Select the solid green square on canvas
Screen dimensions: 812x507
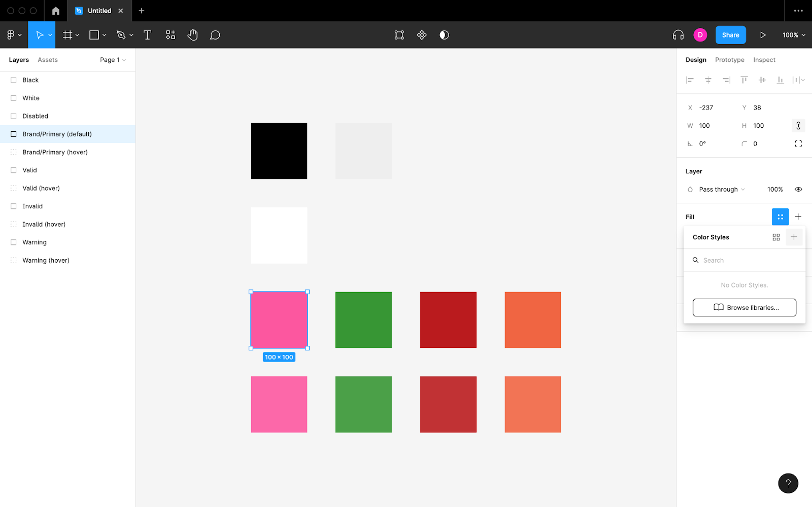(x=363, y=320)
